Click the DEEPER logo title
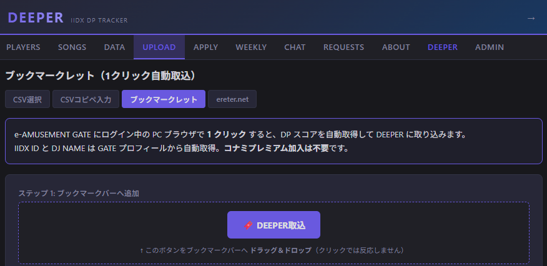Image resolution: width=547 pixels, height=266 pixels. coord(36,17)
